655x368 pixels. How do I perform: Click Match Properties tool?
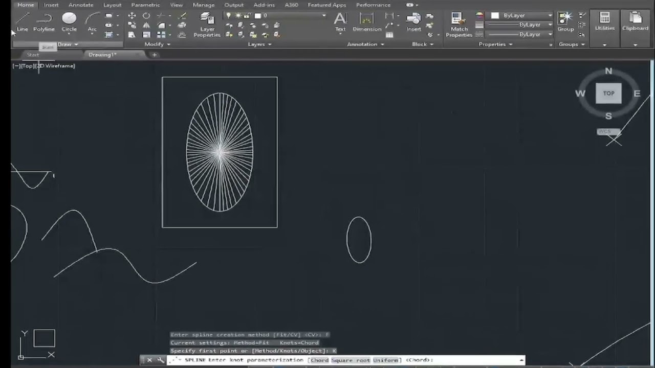(459, 25)
